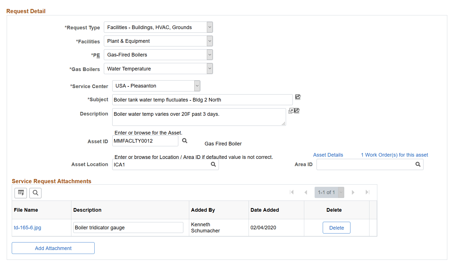Spell check the Subject field
This screenshot has height=264, width=454.
coord(298,97)
